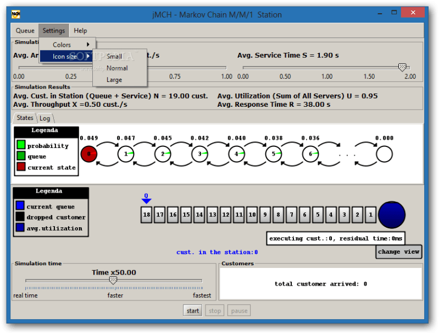Click queue slot 5
The width and height of the screenshot is (439, 334).
[x=318, y=215]
